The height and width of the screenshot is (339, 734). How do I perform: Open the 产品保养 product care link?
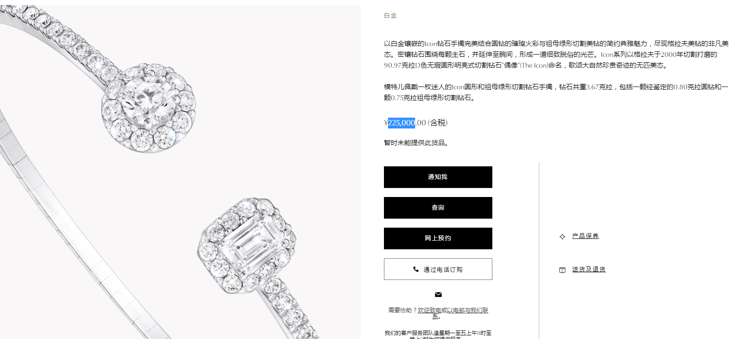click(585, 236)
